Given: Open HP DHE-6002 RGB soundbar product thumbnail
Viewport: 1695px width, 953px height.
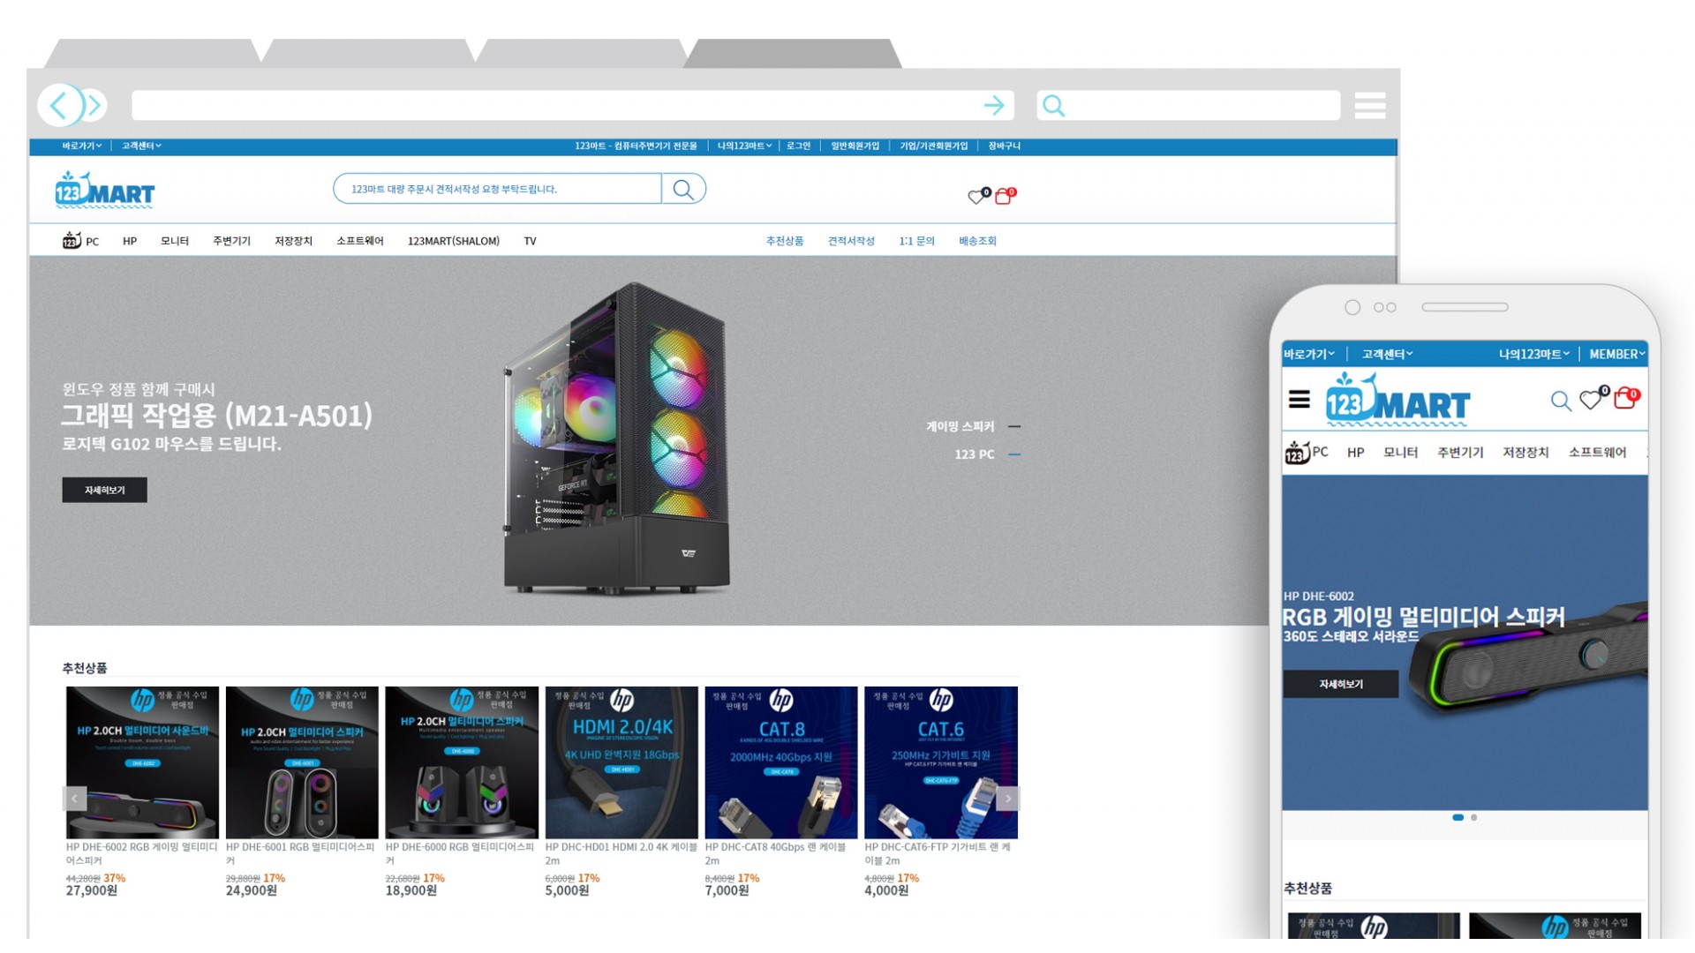Looking at the screenshot, I should 142,762.
